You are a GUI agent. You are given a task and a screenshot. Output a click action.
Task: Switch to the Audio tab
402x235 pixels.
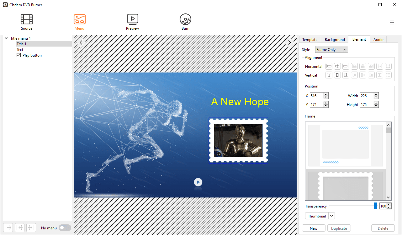[378, 40]
